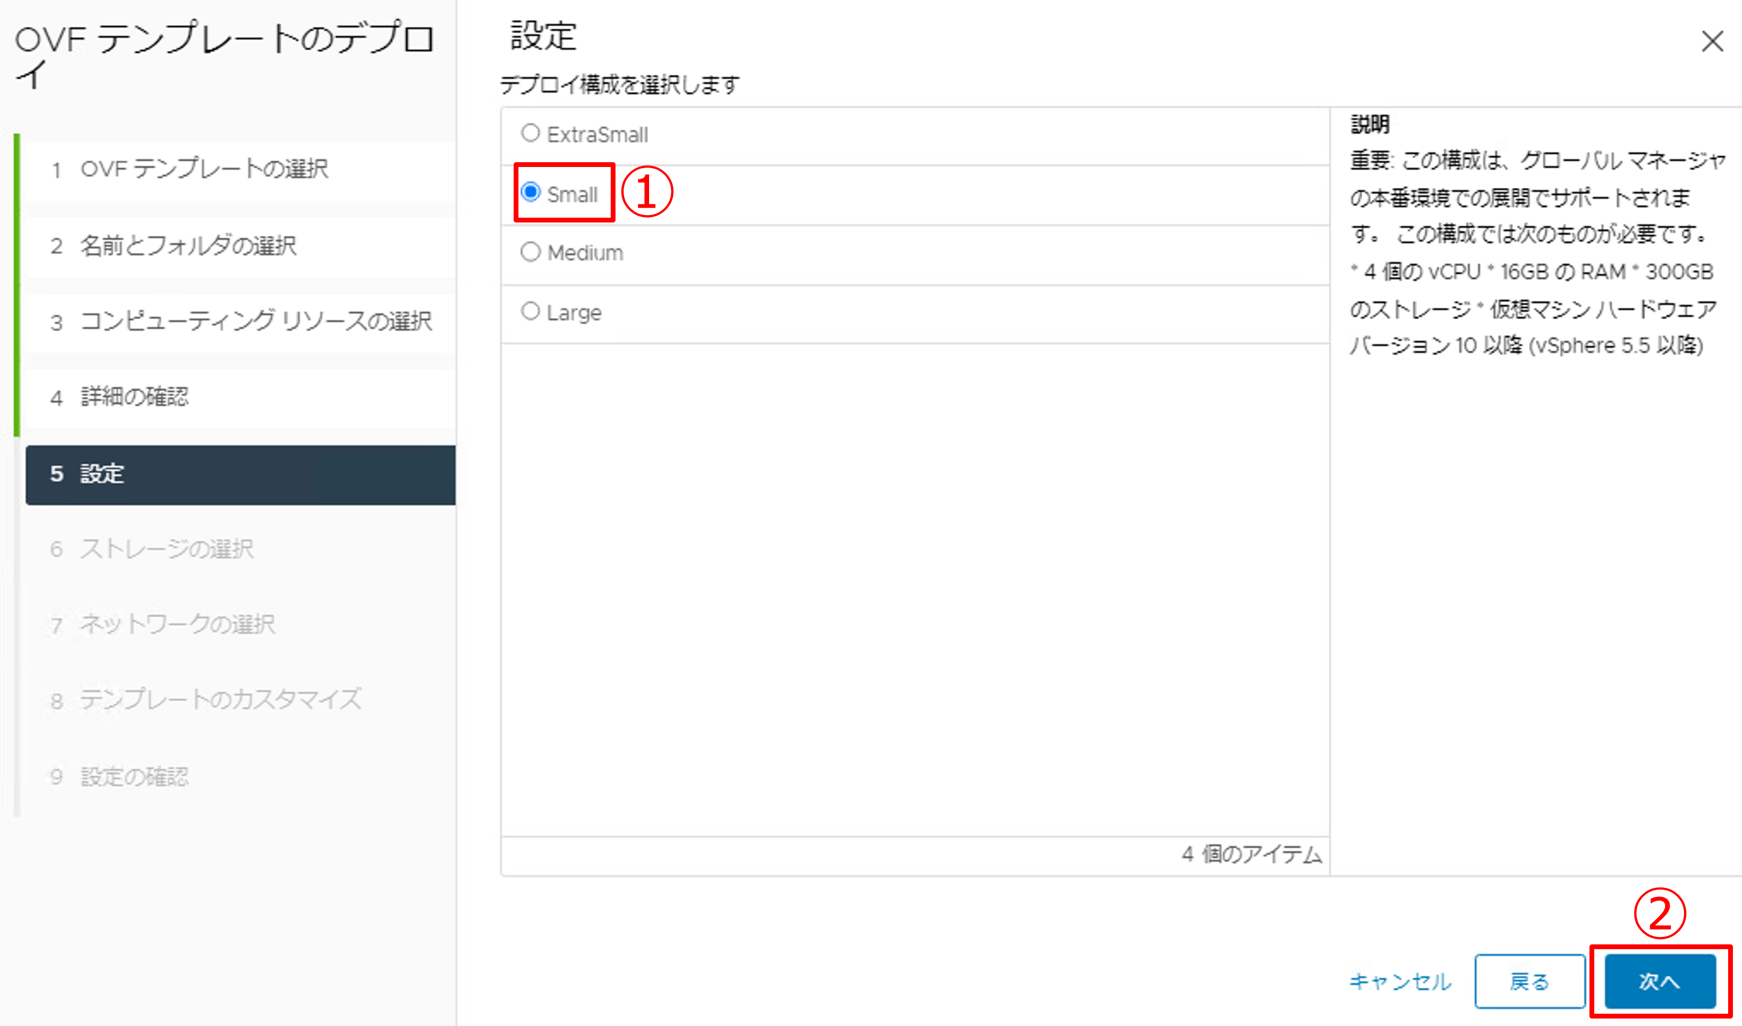The width and height of the screenshot is (1742, 1026).
Task: Open step 2 名前とフォルダの選択
Action: click(x=188, y=246)
